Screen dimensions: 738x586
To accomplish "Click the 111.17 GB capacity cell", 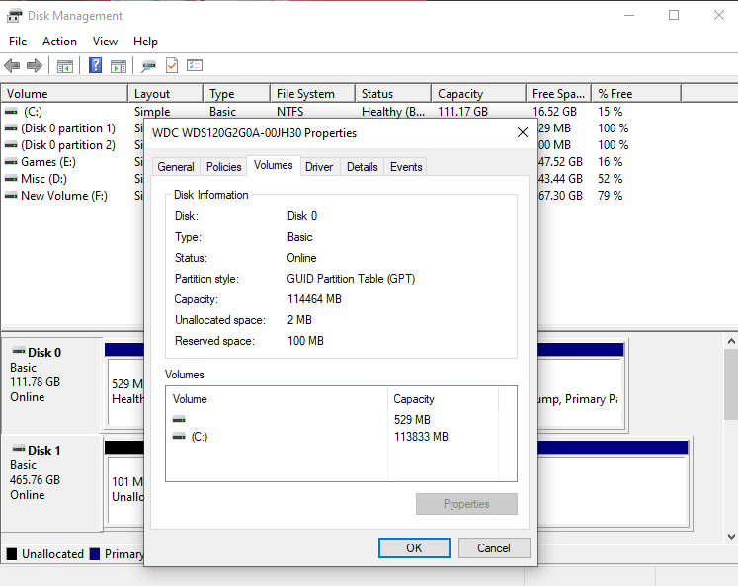I will click(x=462, y=112).
